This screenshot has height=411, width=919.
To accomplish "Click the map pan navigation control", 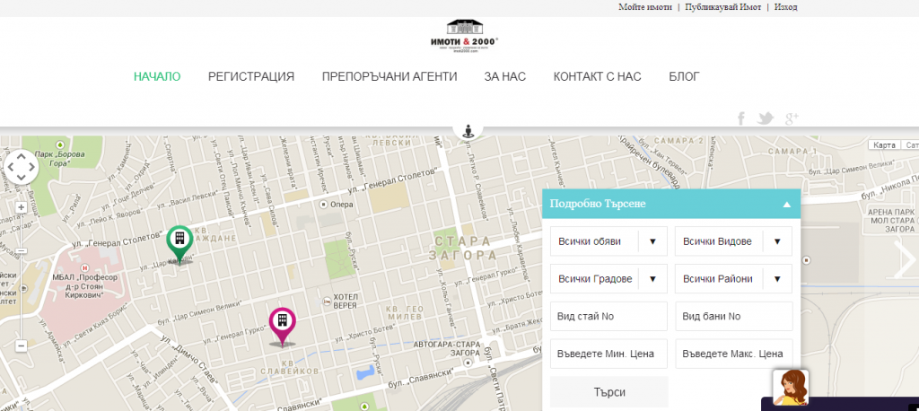I will (x=22, y=167).
